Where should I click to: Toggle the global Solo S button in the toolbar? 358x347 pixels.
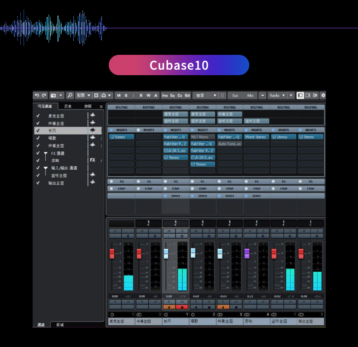pyautogui.click(x=126, y=96)
